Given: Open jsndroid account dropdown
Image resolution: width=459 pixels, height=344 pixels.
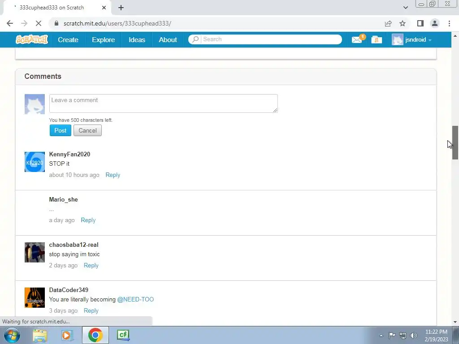Looking at the screenshot, I should [x=411, y=39].
